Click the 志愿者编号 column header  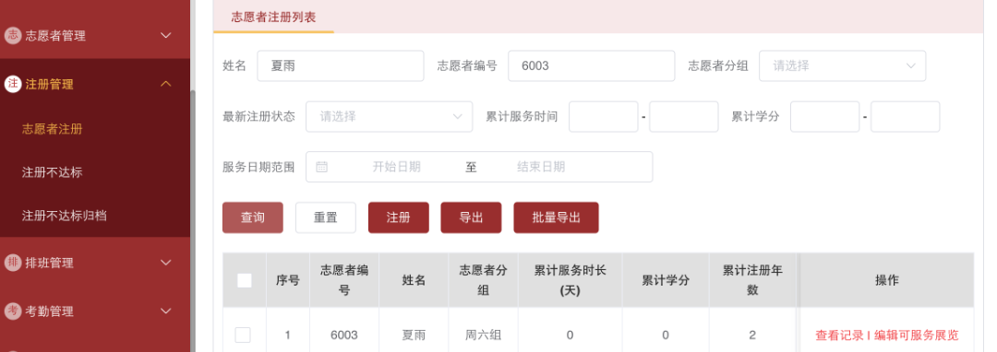click(x=344, y=280)
